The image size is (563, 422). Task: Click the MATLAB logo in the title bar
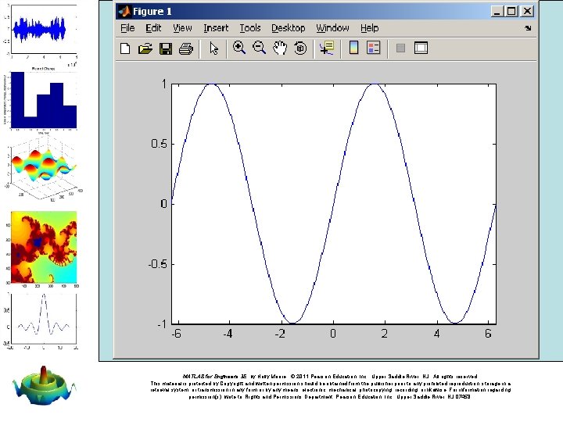(124, 12)
